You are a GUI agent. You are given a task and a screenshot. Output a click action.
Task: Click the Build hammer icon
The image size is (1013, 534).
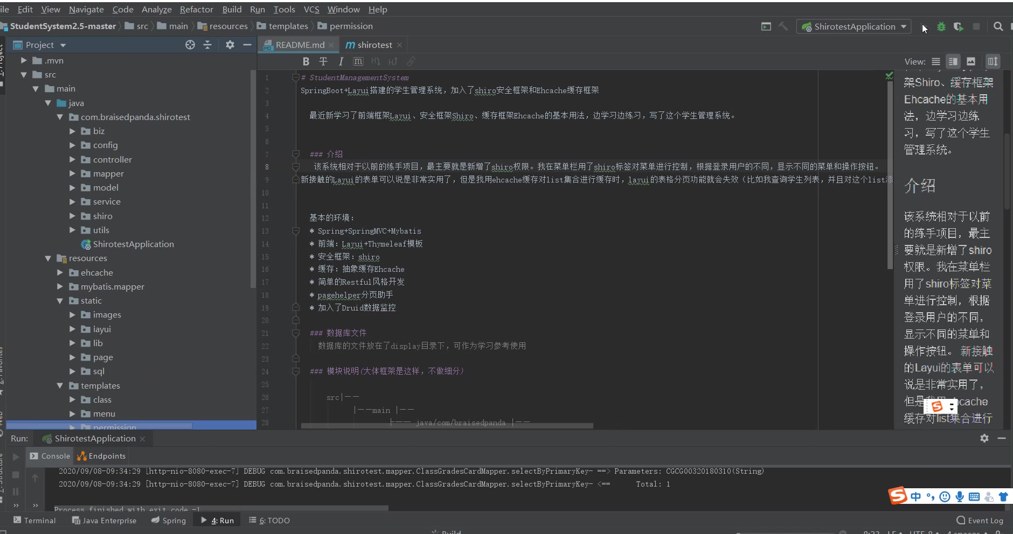pos(783,26)
